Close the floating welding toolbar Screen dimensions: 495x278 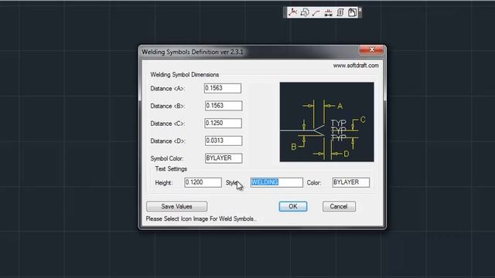click(360, 10)
